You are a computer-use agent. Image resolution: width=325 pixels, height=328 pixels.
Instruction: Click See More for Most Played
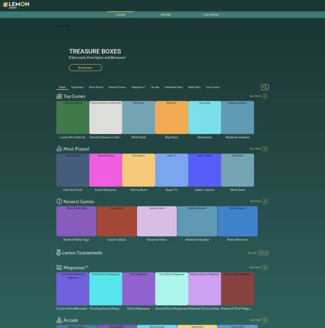point(256,148)
